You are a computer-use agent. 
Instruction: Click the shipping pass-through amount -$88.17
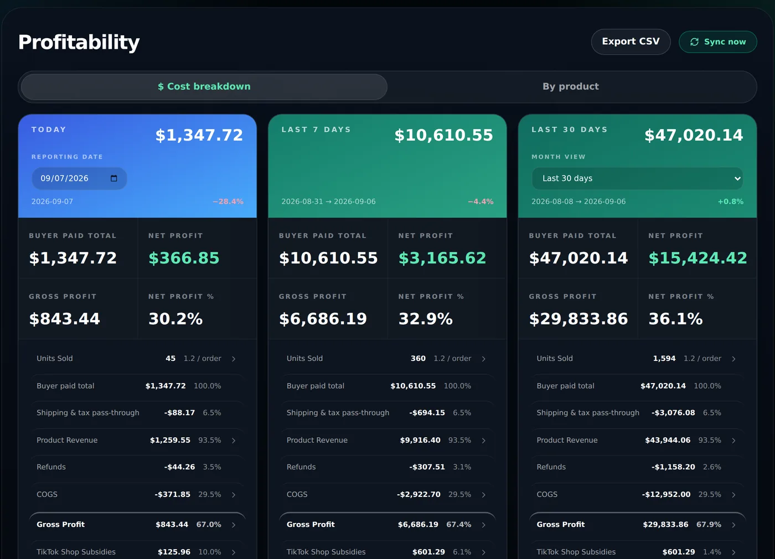click(179, 413)
